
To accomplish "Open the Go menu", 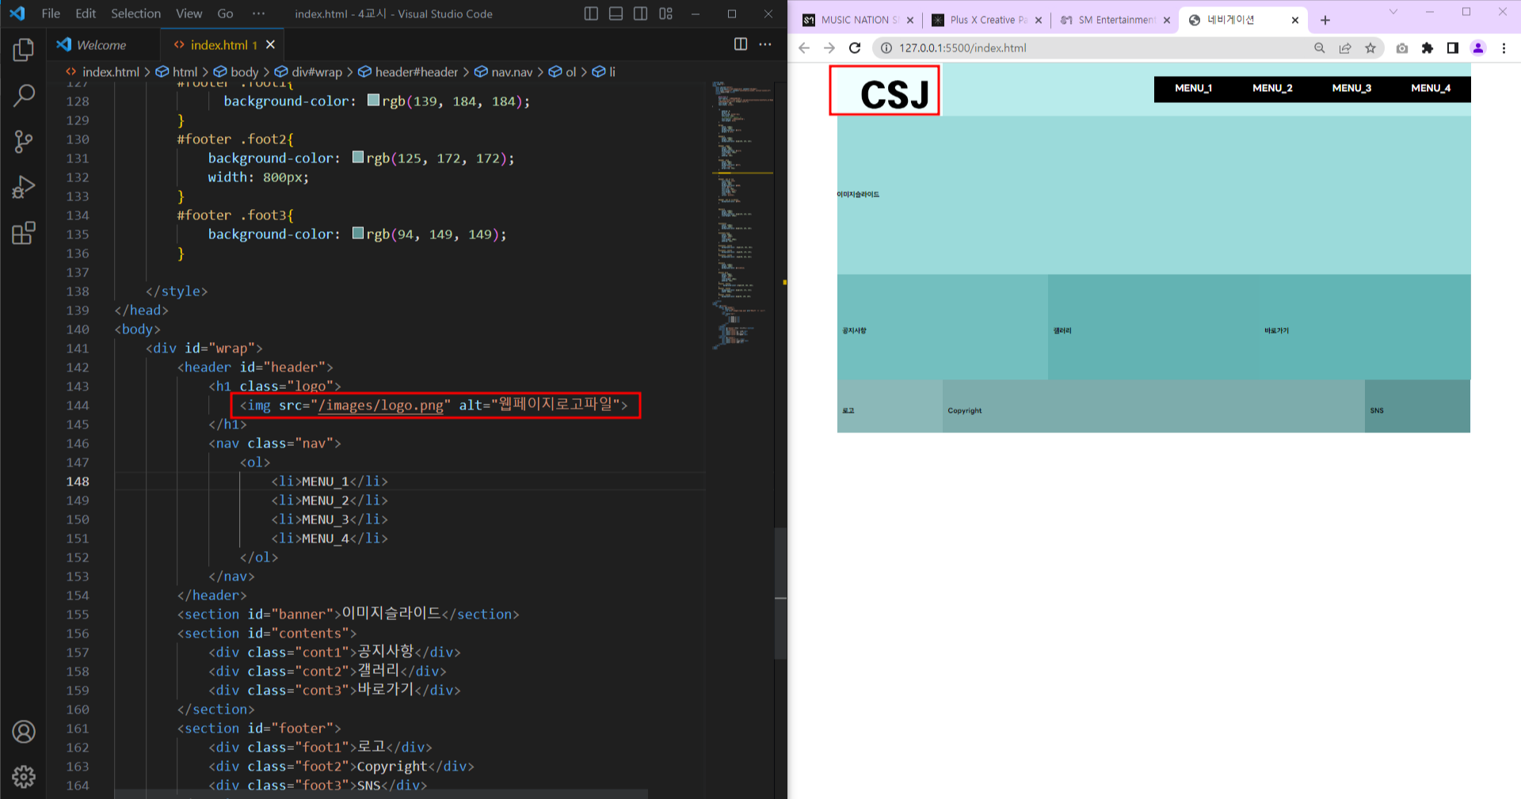I will pos(225,13).
